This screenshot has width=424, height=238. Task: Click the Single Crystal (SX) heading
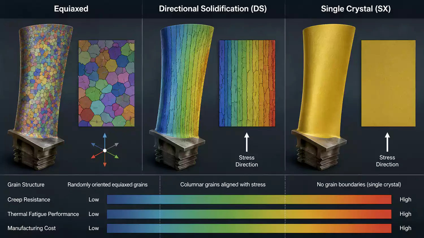tap(356, 9)
